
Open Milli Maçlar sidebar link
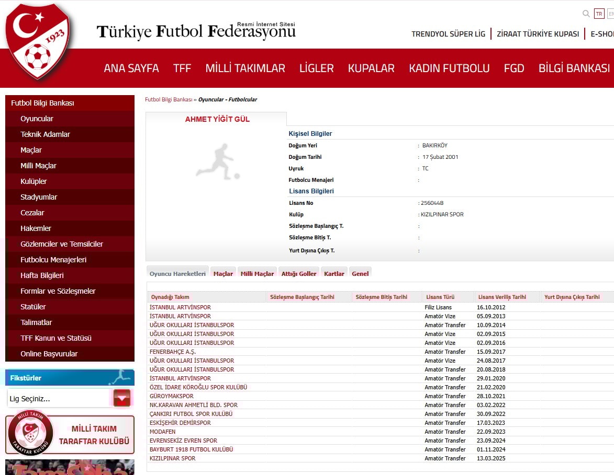tap(70, 166)
